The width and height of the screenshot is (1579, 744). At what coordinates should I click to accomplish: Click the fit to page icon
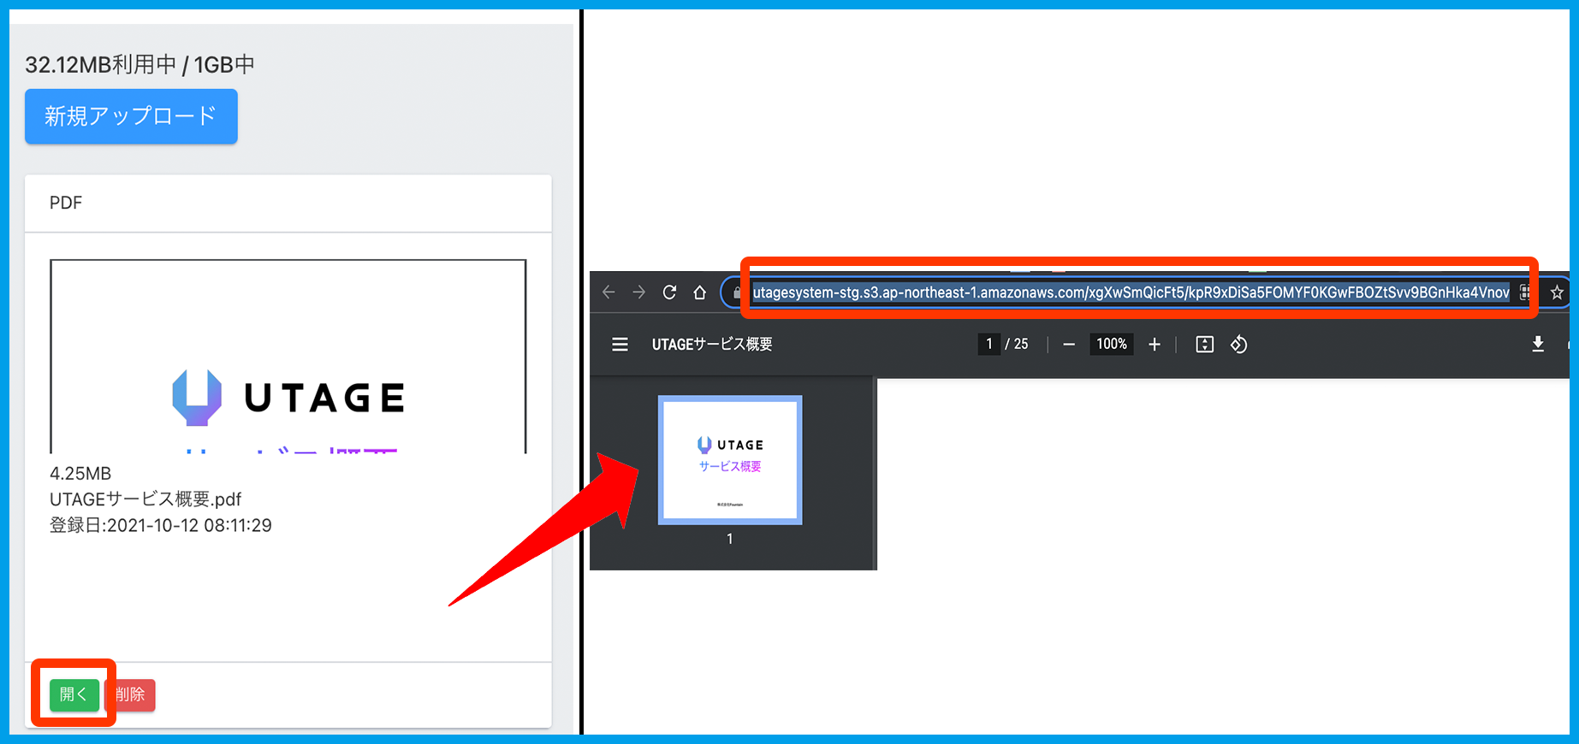(1204, 345)
